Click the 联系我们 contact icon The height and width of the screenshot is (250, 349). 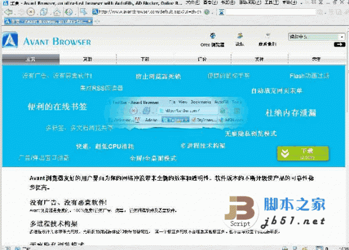[268, 36]
